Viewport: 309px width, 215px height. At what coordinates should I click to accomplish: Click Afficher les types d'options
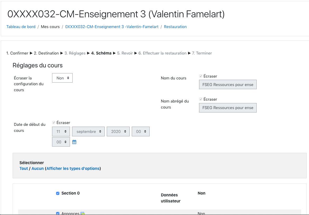73,168
